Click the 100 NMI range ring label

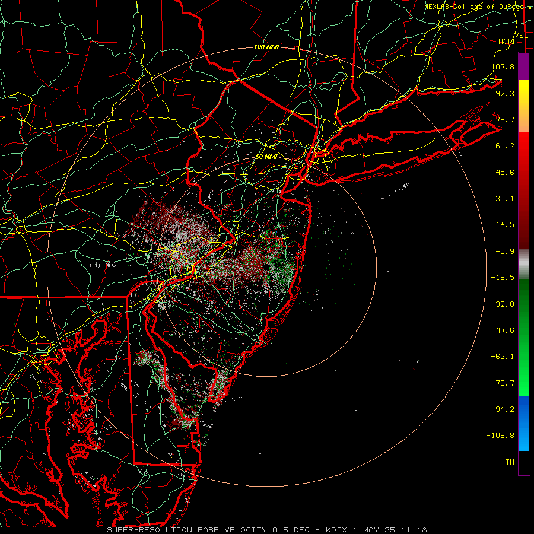coord(266,47)
